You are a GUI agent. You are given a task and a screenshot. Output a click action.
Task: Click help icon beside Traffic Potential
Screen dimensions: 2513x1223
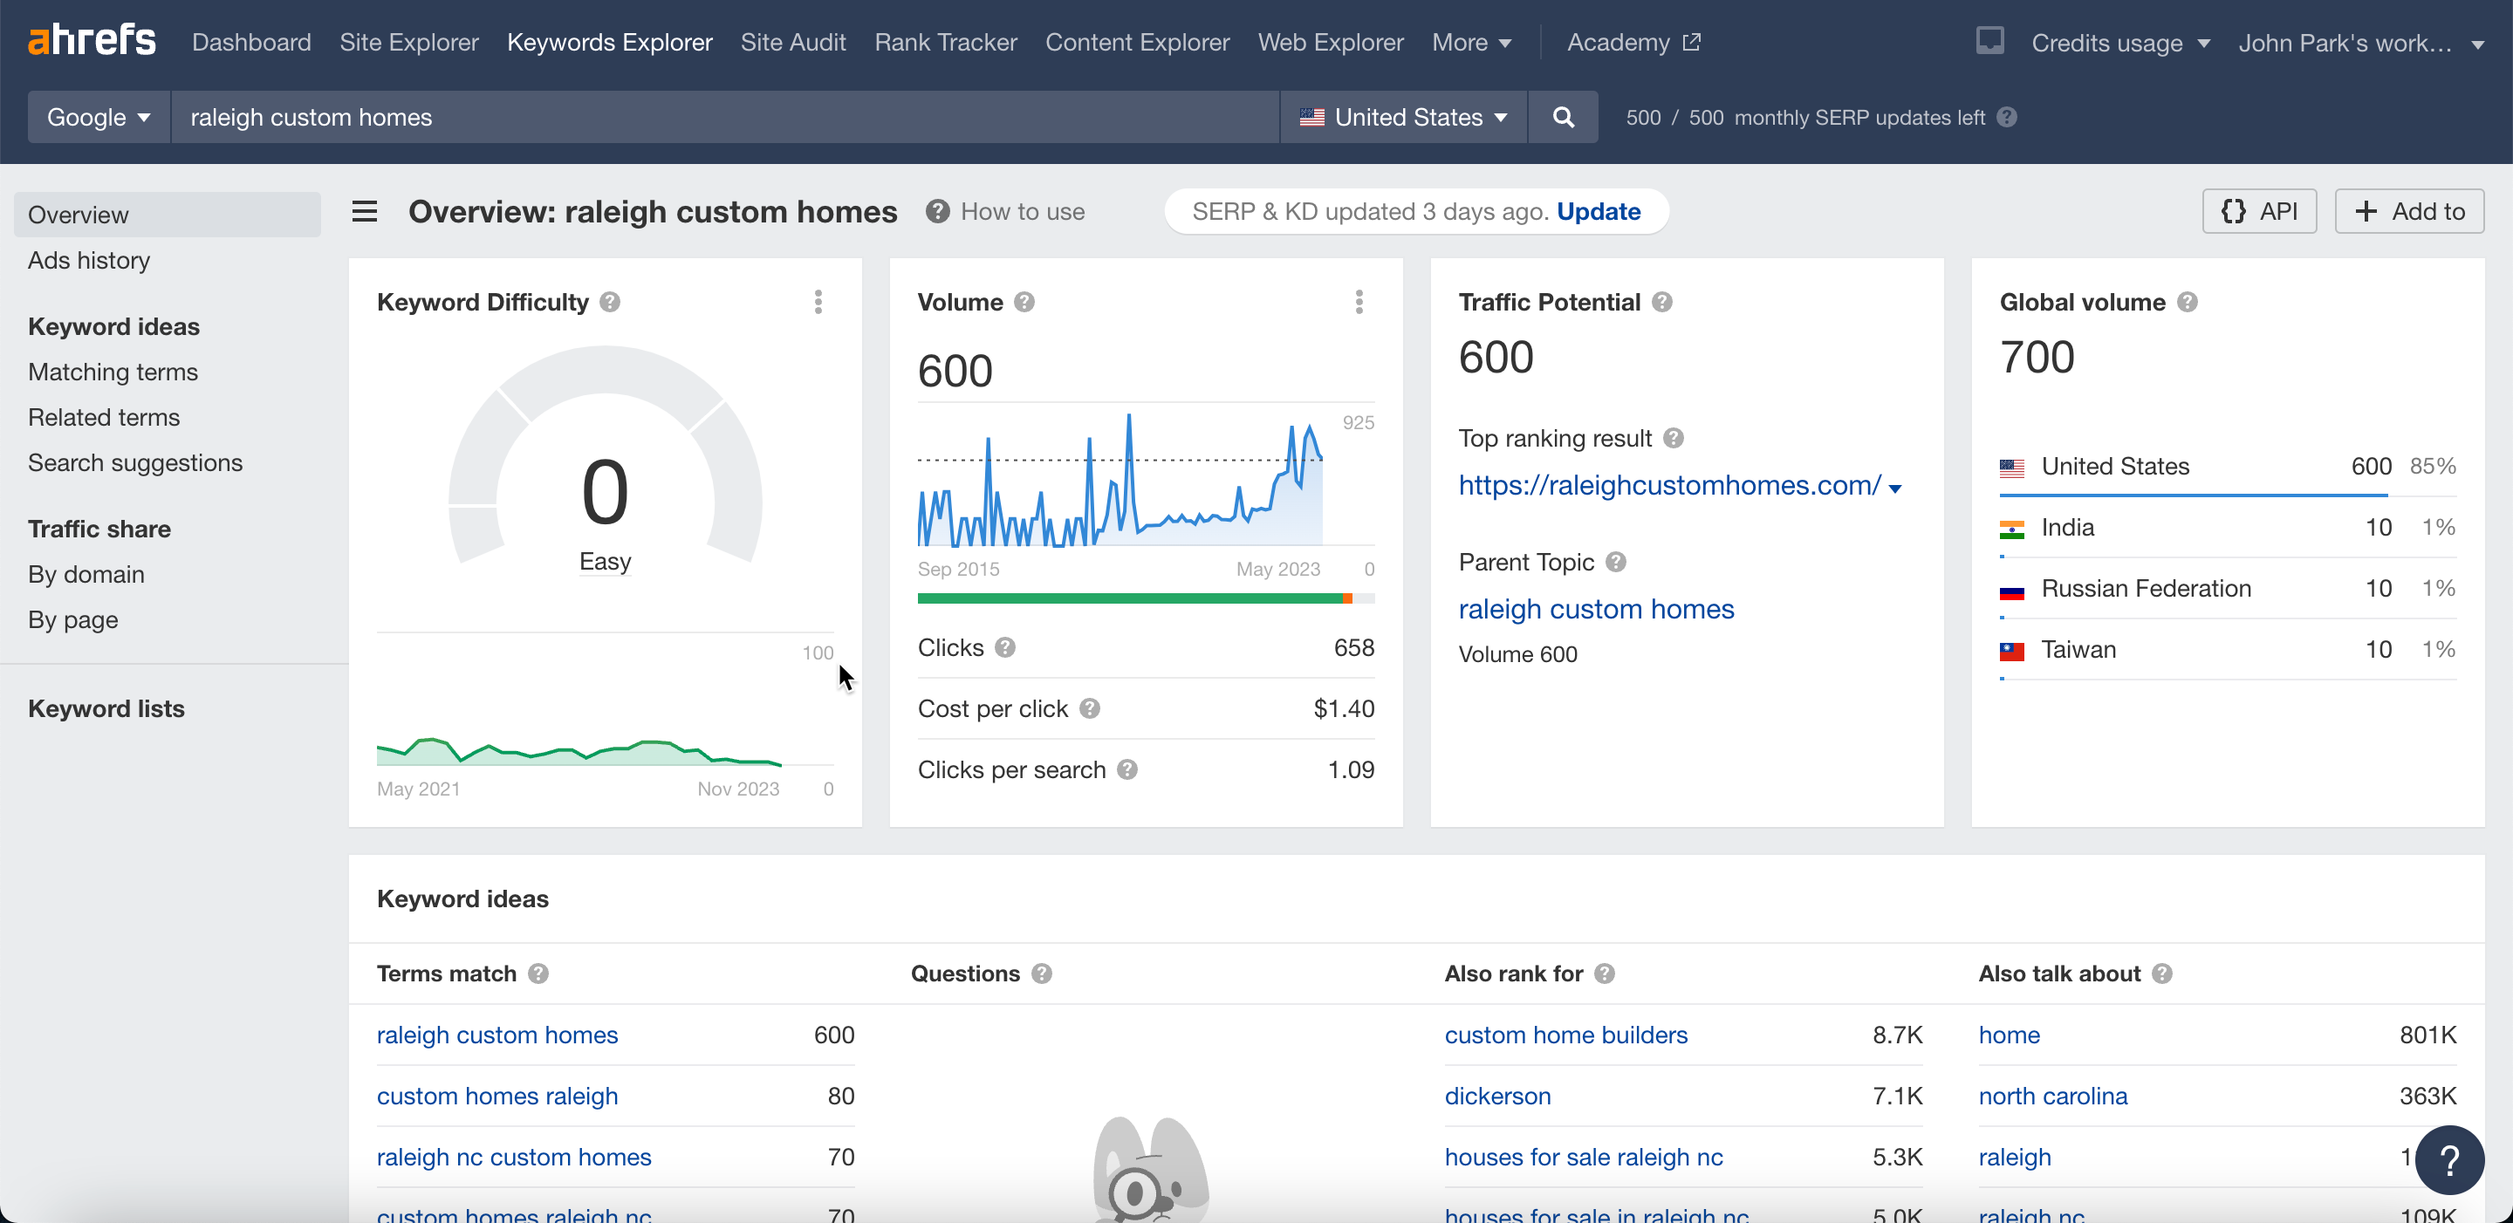point(1662,303)
